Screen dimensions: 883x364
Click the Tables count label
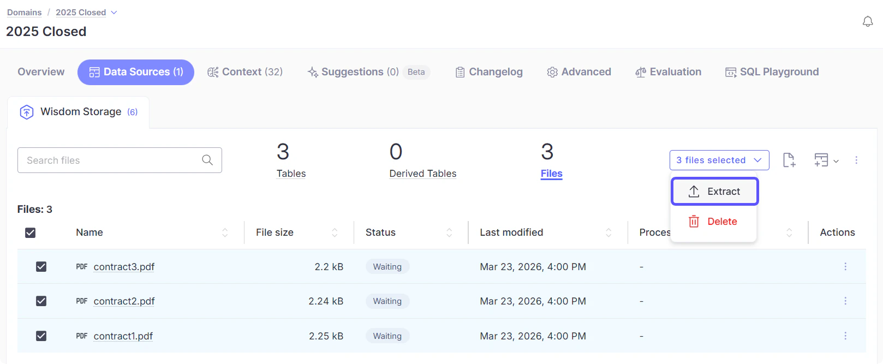click(291, 174)
